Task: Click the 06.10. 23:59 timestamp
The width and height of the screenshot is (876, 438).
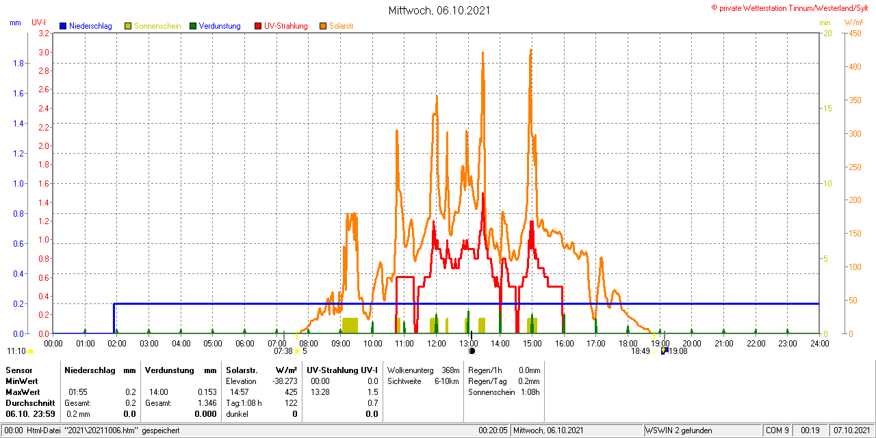Action: click(30, 414)
